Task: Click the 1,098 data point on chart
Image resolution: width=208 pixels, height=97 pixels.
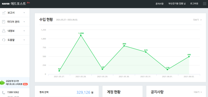Action: click(81, 35)
